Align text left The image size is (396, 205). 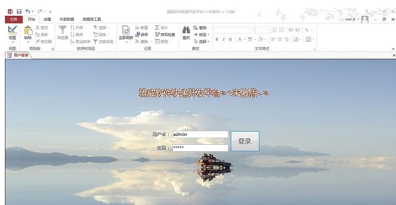point(273,39)
